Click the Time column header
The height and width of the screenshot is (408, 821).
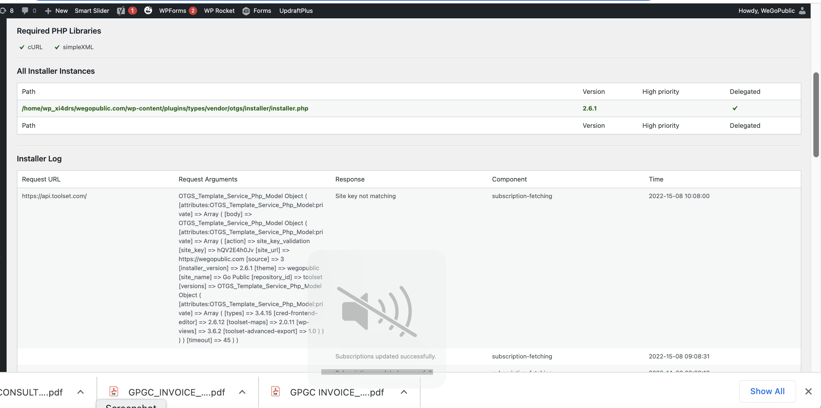(x=656, y=179)
